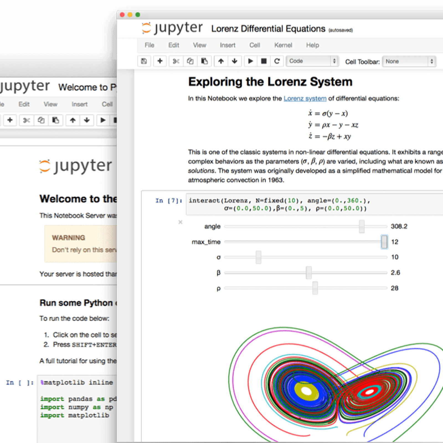The image size is (443, 443).
Task: Open the Kernel menu
Action: click(283, 45)
